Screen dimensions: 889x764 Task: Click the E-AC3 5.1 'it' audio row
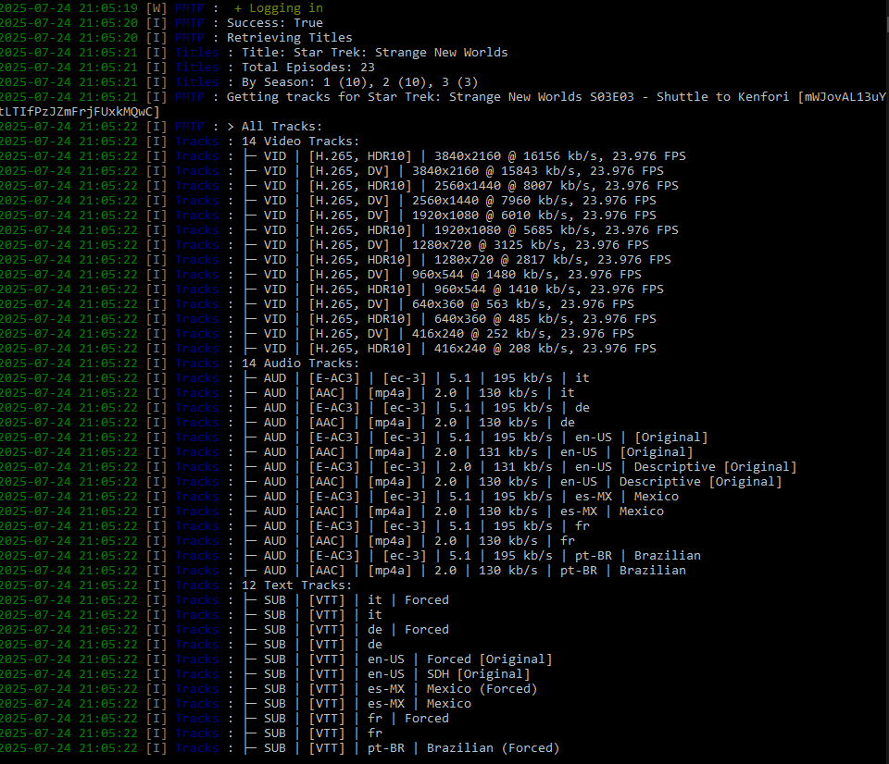point(416,377)
